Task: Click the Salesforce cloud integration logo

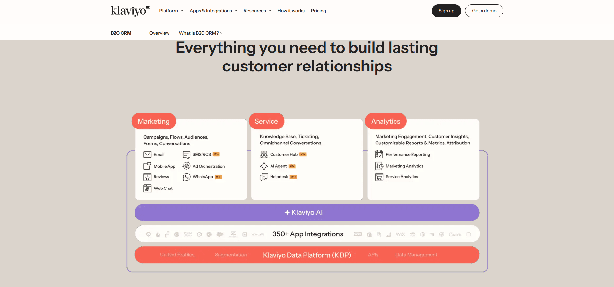Action: pos(220,234)
